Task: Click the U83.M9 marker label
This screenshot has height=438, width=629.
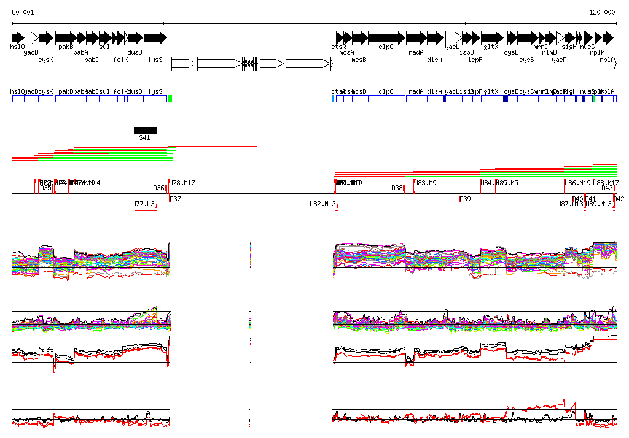Action: coord(425,183)
